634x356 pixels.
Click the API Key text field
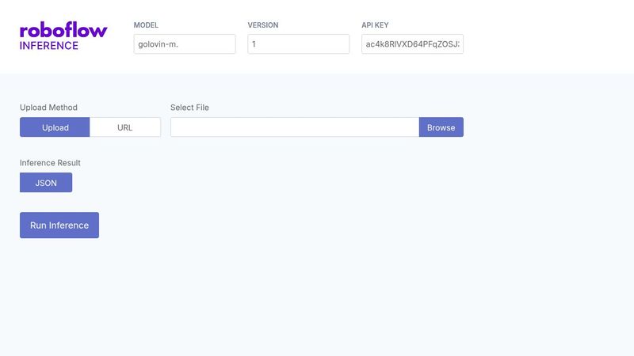[412, 44]
